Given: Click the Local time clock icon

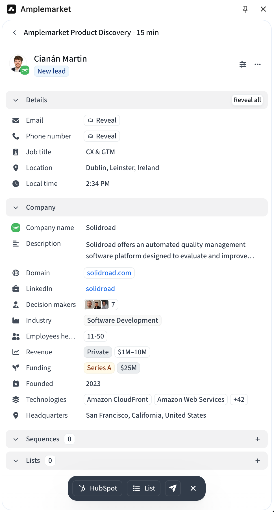Looking at the screenshot, I should click(16, 184).
